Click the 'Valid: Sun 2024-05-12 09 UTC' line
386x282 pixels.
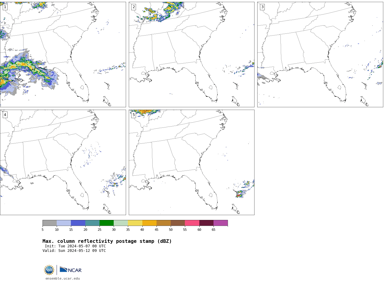[74, 251]
